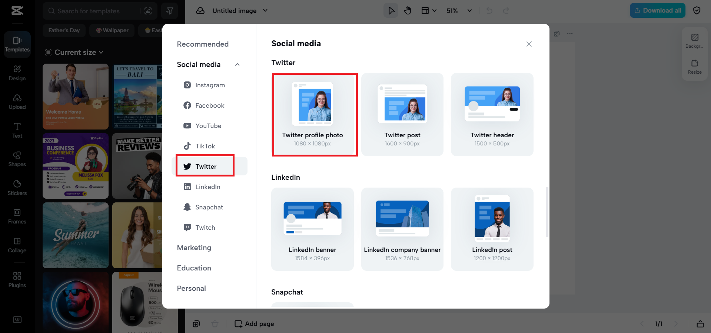
Task: Open the Resize tool on right
Action: pos(695,67)
